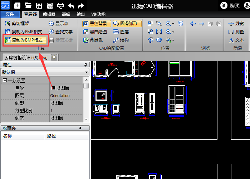Click the save as PDF icon
Screen dimensions: 250x179
(50, 5)
